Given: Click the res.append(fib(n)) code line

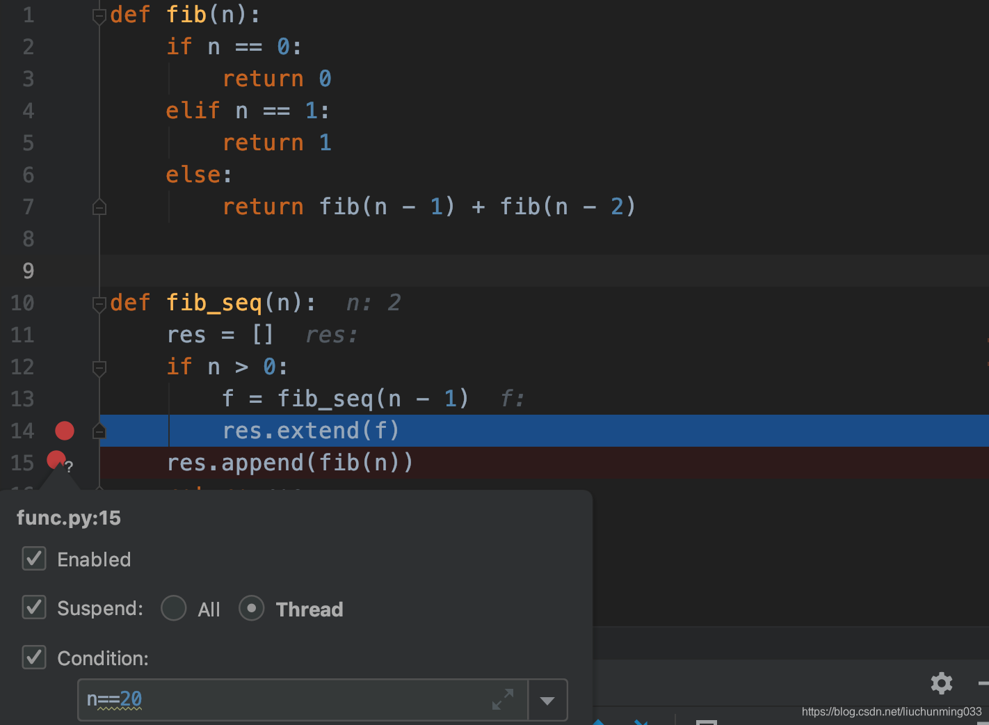Looking at the screenshot, I should click(x=290, y=463).
